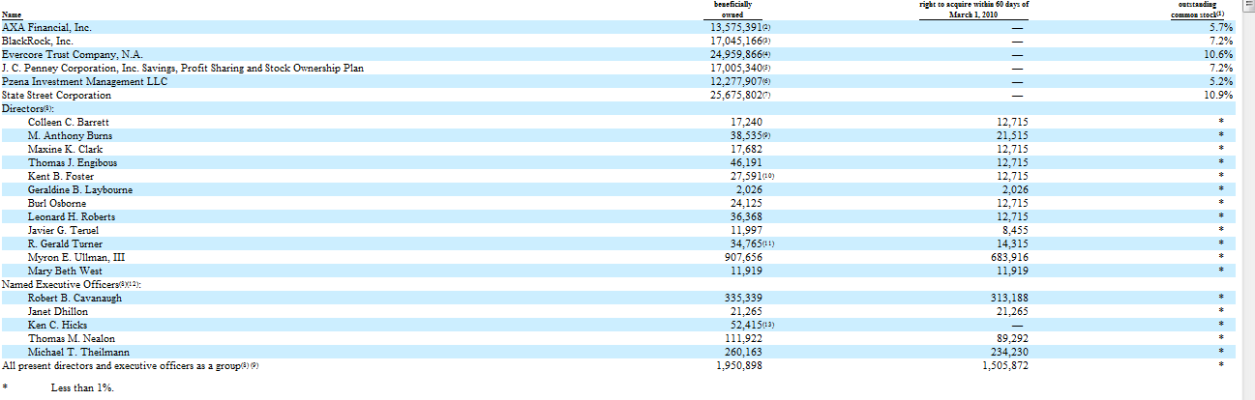The image size is (1255, 400).
Task: Click All present directors and executive officers row label
Action: coord(132,366)
